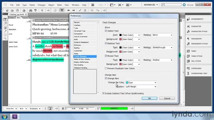Open the ADVANCED workspace switcher
The image size is (214, 120).
click(x=151, y=5)
